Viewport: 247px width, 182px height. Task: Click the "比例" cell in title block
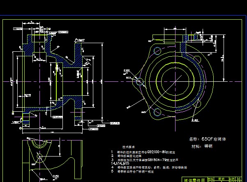[232, 179]
